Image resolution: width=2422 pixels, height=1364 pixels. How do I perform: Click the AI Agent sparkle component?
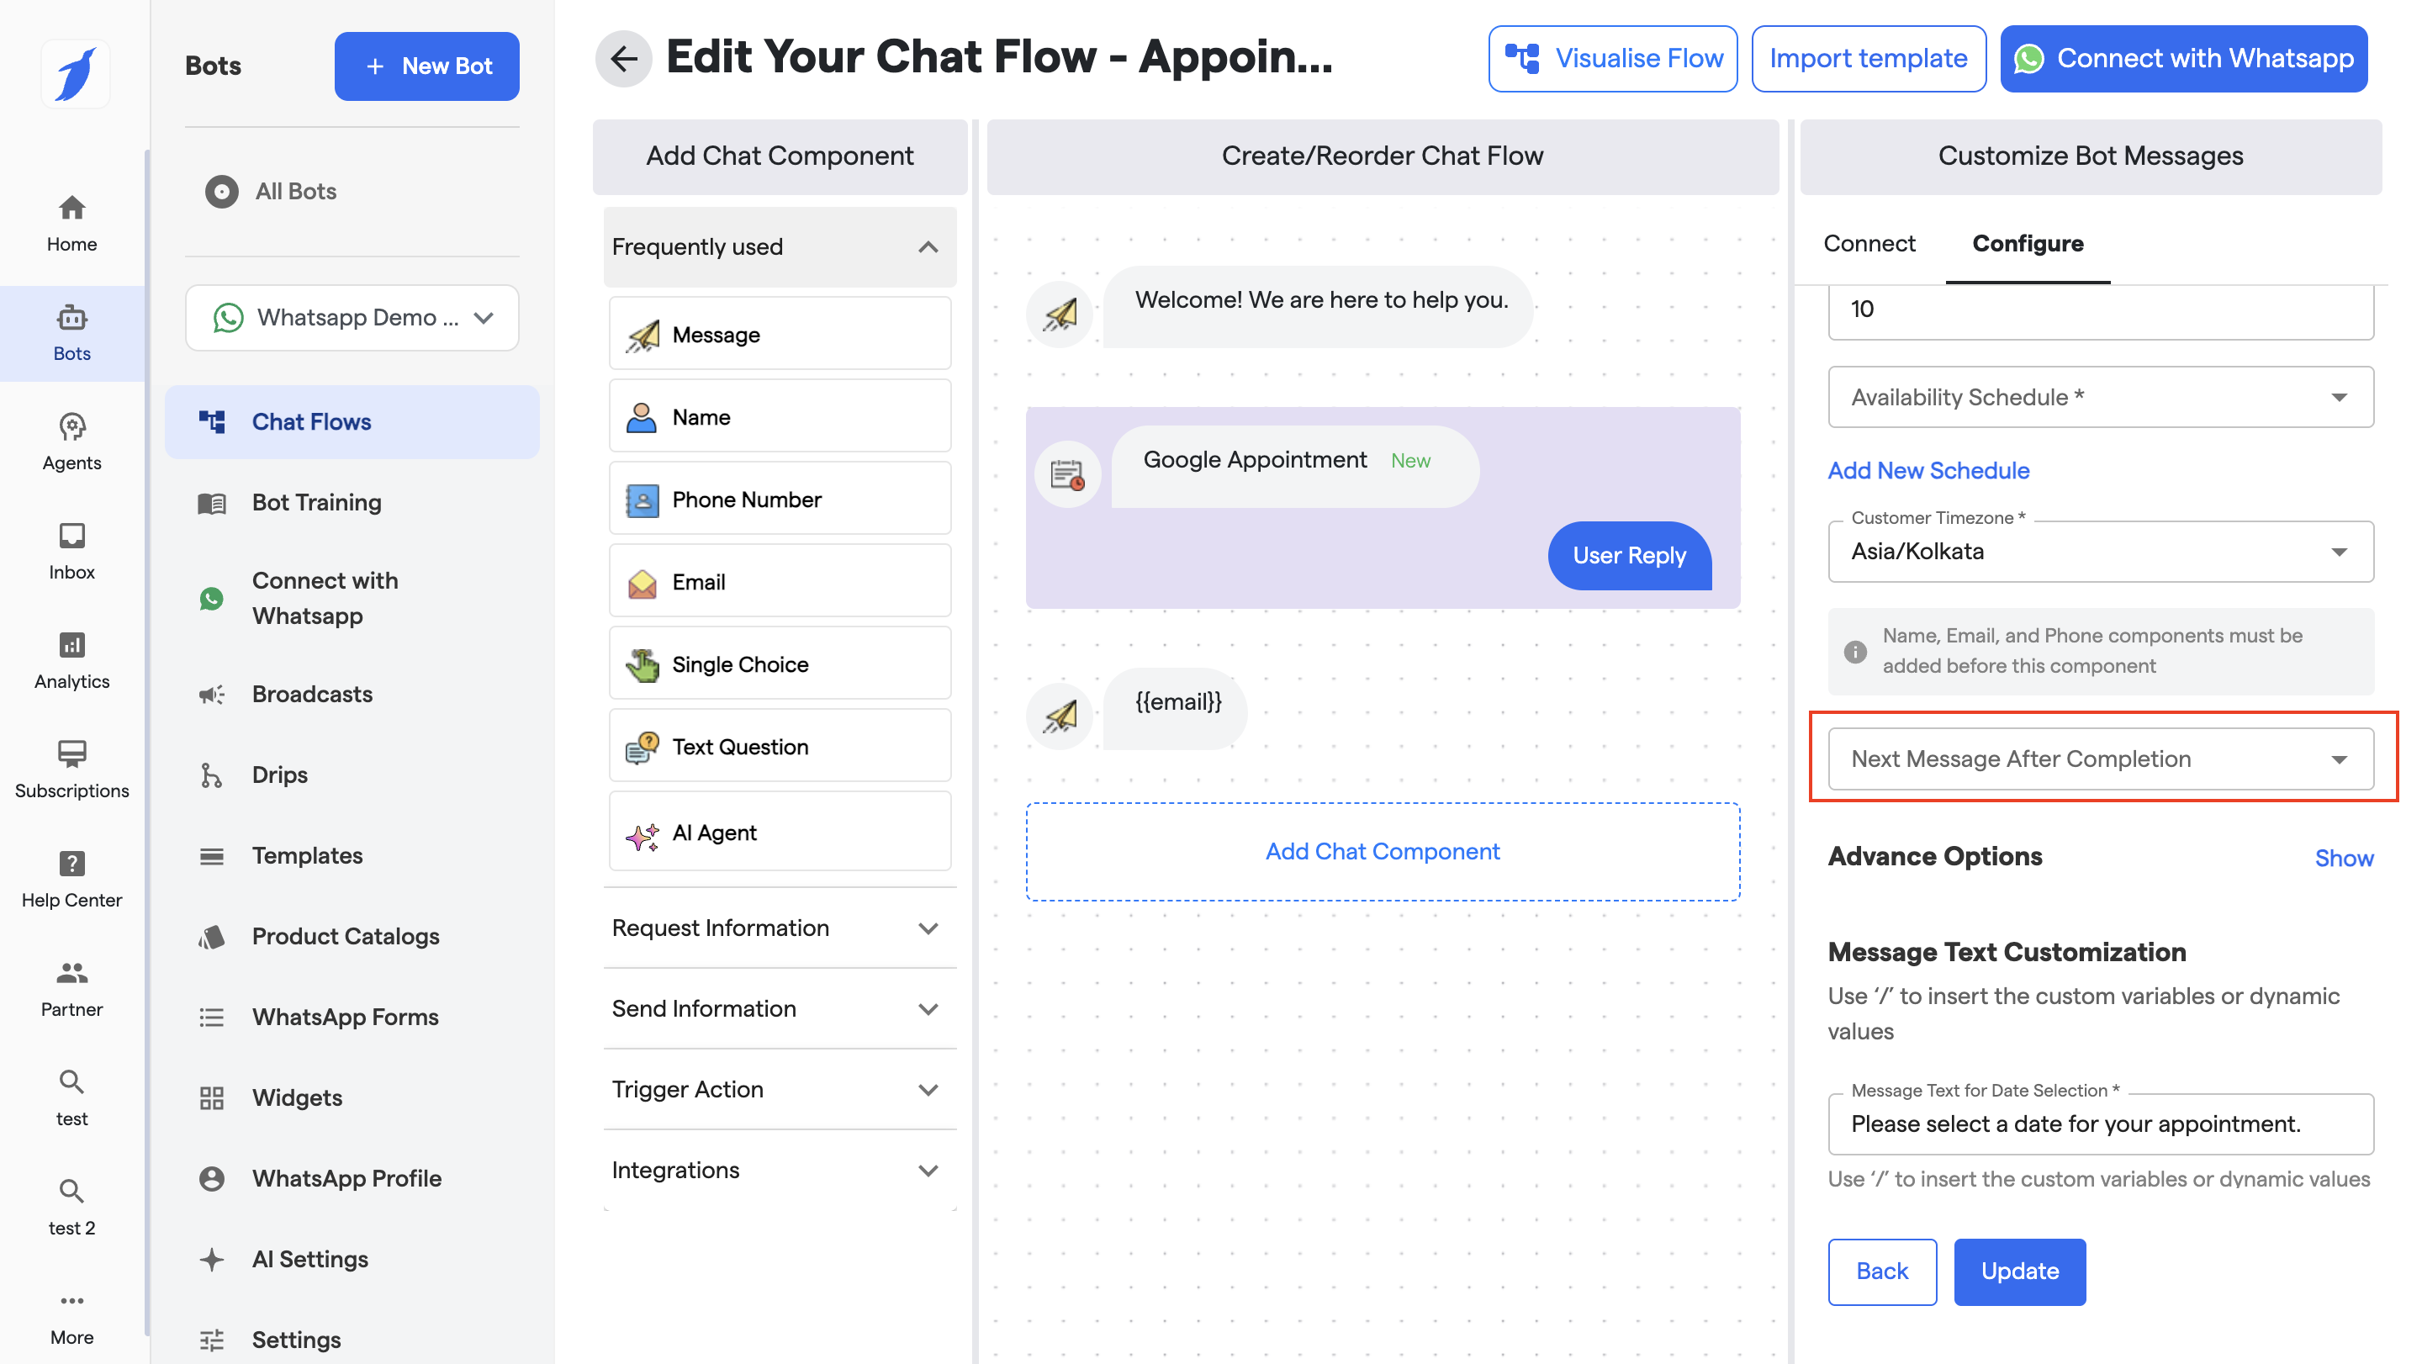(x=780, y=832)
